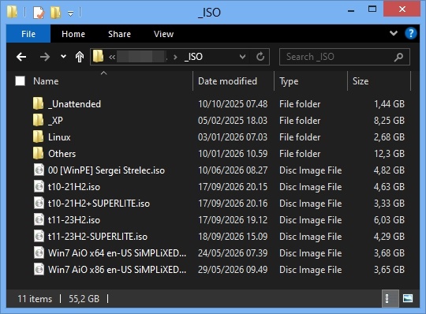The width and height of the screenshot is (426, 314).
Task: Select the _Unattended folder name
Action: point(74,104)
